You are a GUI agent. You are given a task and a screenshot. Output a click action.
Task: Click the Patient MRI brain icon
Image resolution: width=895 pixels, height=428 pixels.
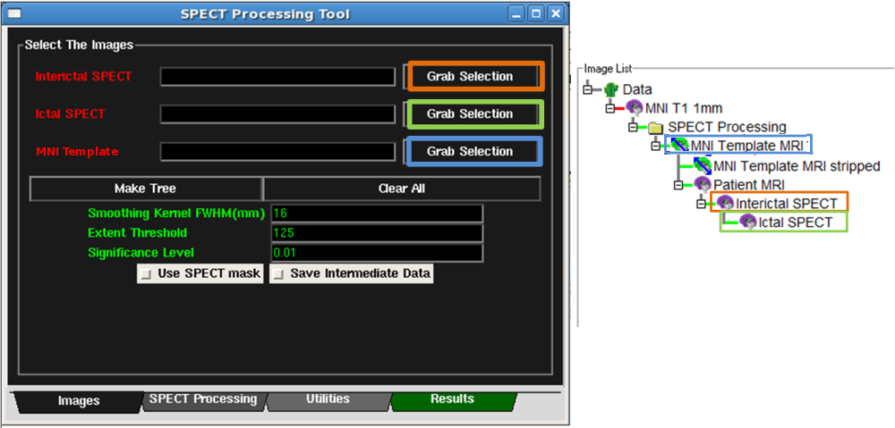click(703, 184)
